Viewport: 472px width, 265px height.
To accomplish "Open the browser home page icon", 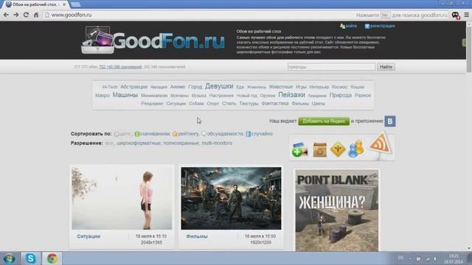I will 36,15.
